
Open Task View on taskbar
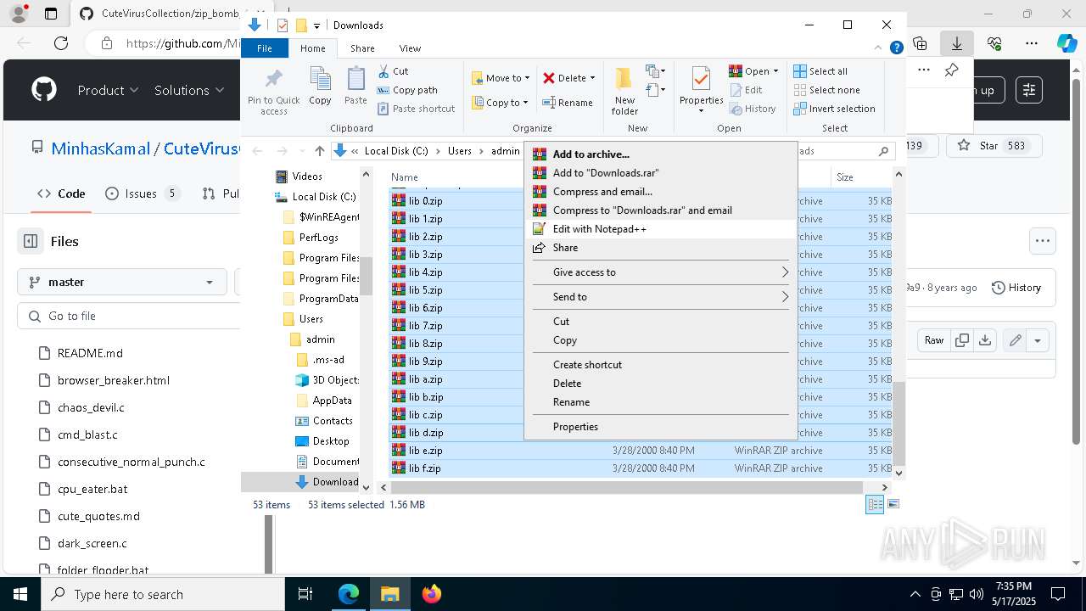(306, 594)
